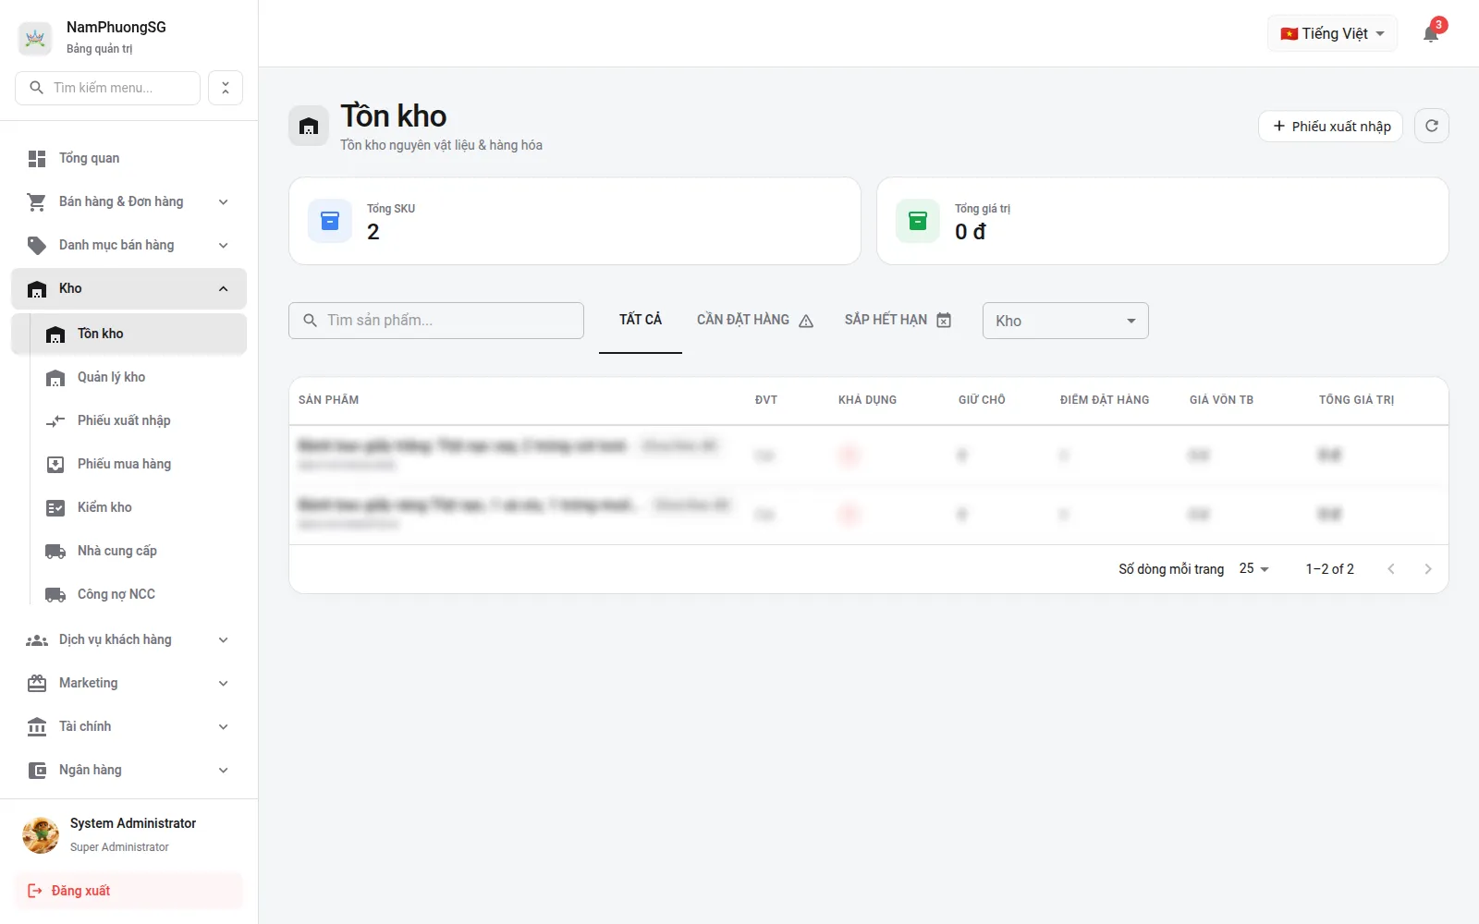Screen dimensions: 1479x924
Task: Click the NamPhuongSG logo icon
Action: tap(35, 38)
